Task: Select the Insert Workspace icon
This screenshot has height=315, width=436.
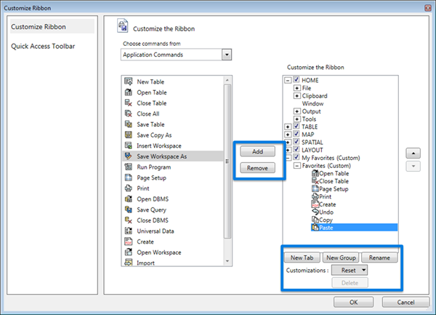Action: [x=128, y=145]
